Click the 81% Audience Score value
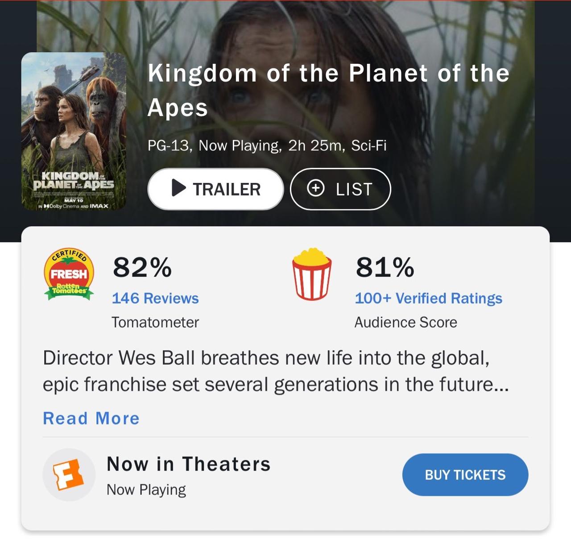Image resolution: width=571 pixels, height=540 pixels. tap(385, 267)
